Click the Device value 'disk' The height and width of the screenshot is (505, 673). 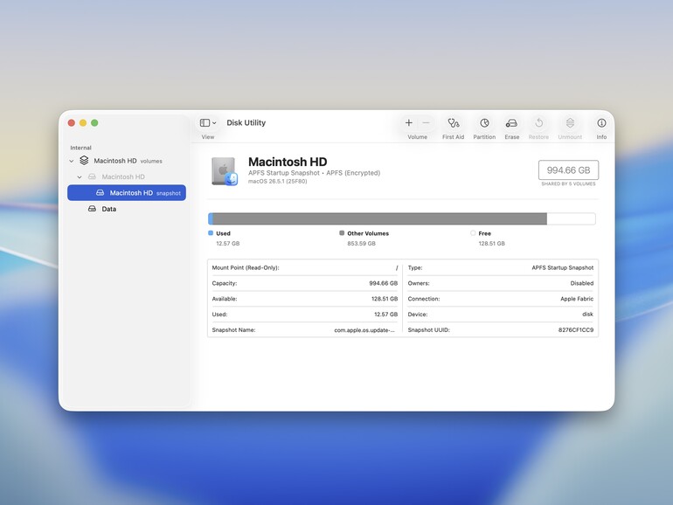pos(588,315)
